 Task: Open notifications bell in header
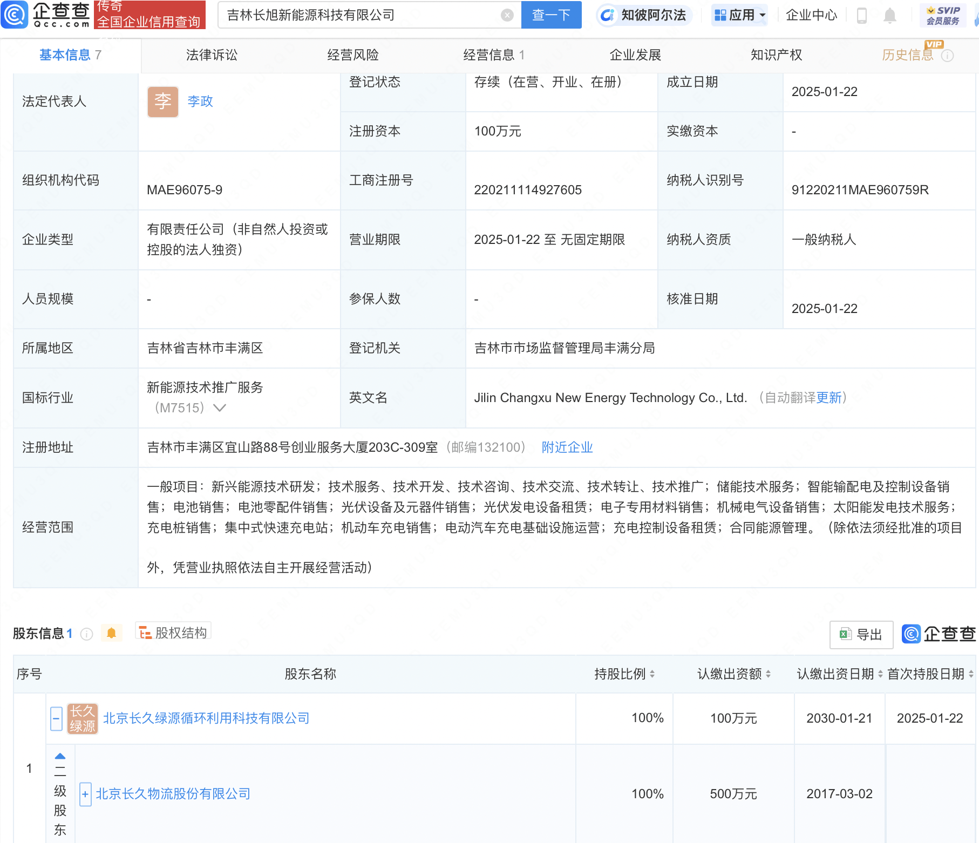click(890, 16)
